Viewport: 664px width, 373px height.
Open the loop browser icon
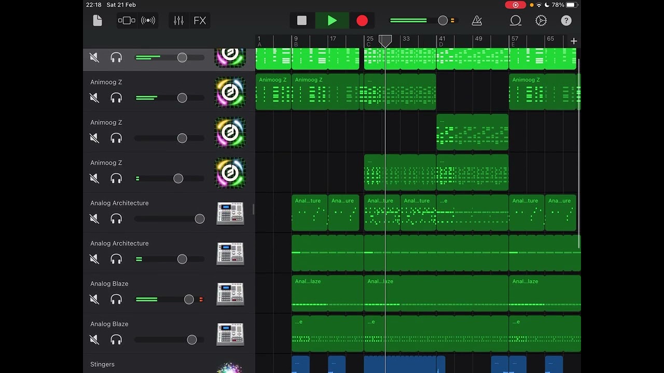point(515,21)
